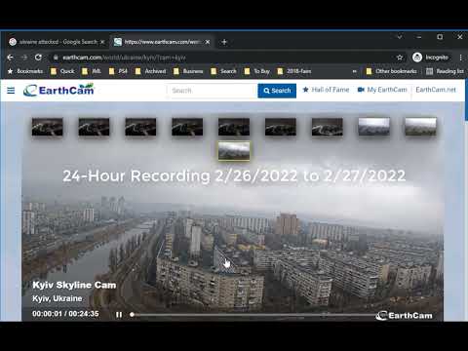Click the EarthCam logo
468x351 pixels.
[x=58, y=90]
